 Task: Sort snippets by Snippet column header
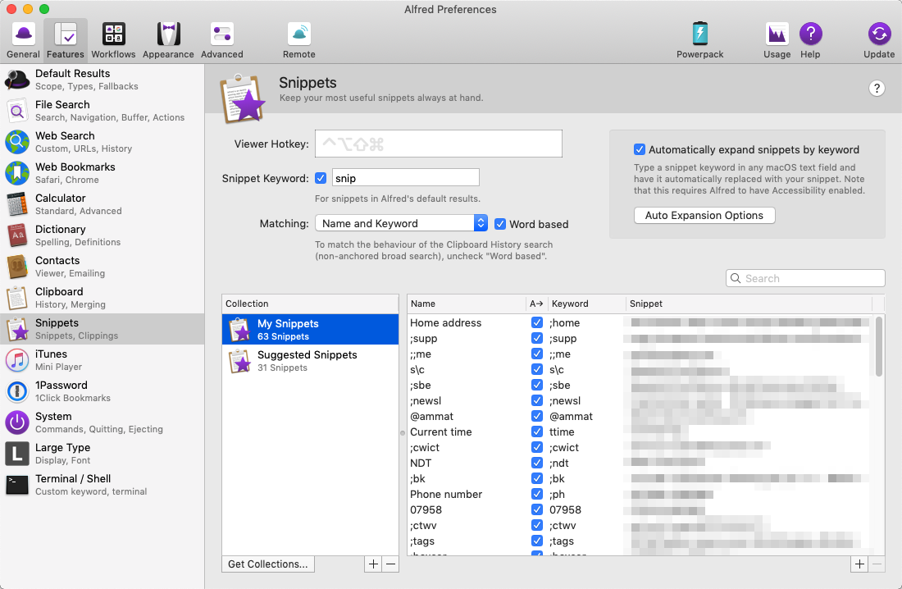pos(749,304)
